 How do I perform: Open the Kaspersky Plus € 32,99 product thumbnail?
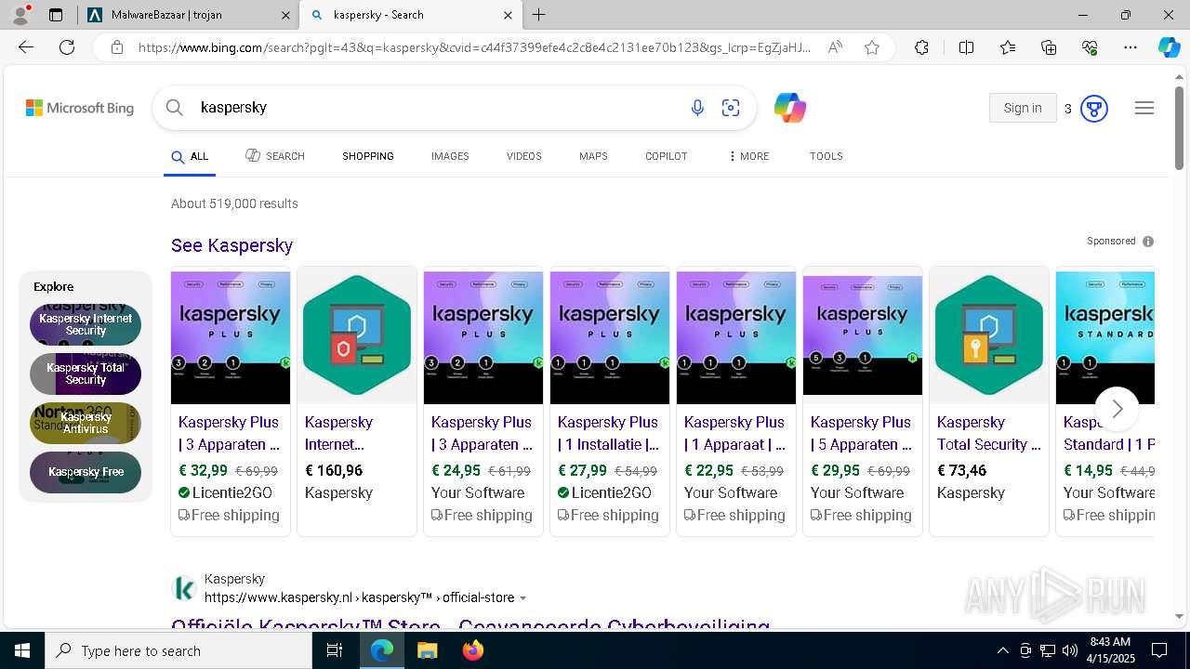point(231,335)
